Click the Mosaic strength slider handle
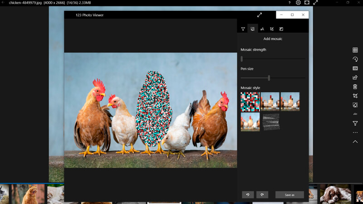Viewport: 363px width, 204px height. [242, 59]
